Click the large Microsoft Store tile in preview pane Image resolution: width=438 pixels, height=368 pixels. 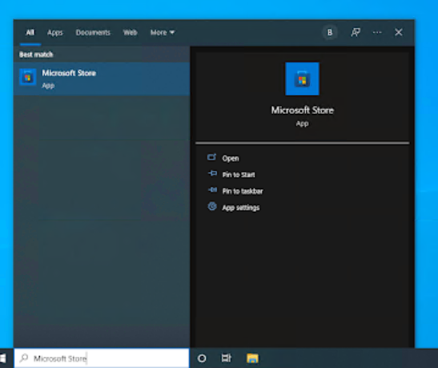pyautogui.click(x=302, y=79)
